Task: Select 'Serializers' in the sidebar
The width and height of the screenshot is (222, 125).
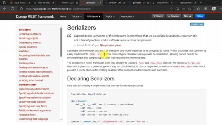Action: click(25, 30)
